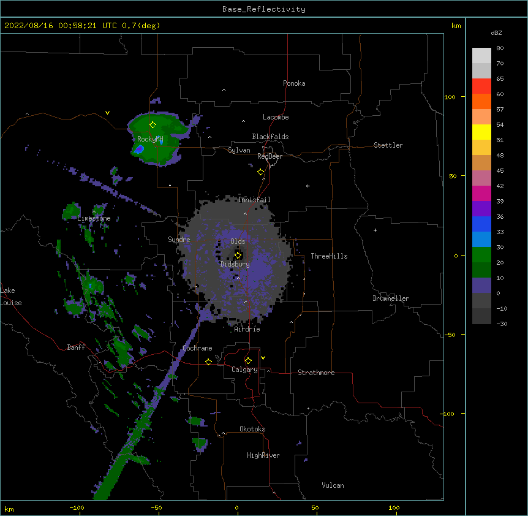Click the Base_Reflectivity title
This screenshot has width=528, height=516.
coord(264,9)
